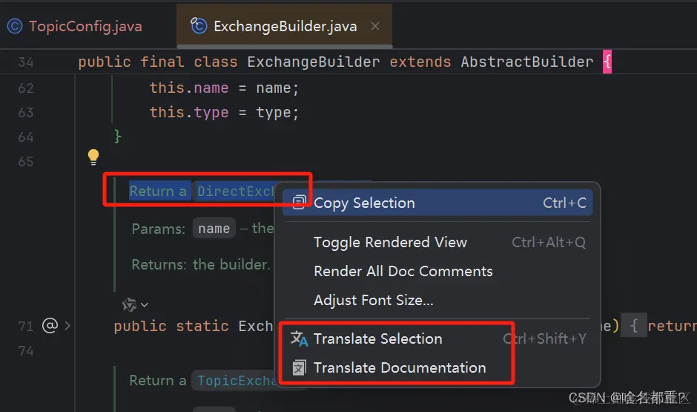697x412 pixels.
Task: Click the TopicExchange link in lower doc comment
Action: click(236, 381)
